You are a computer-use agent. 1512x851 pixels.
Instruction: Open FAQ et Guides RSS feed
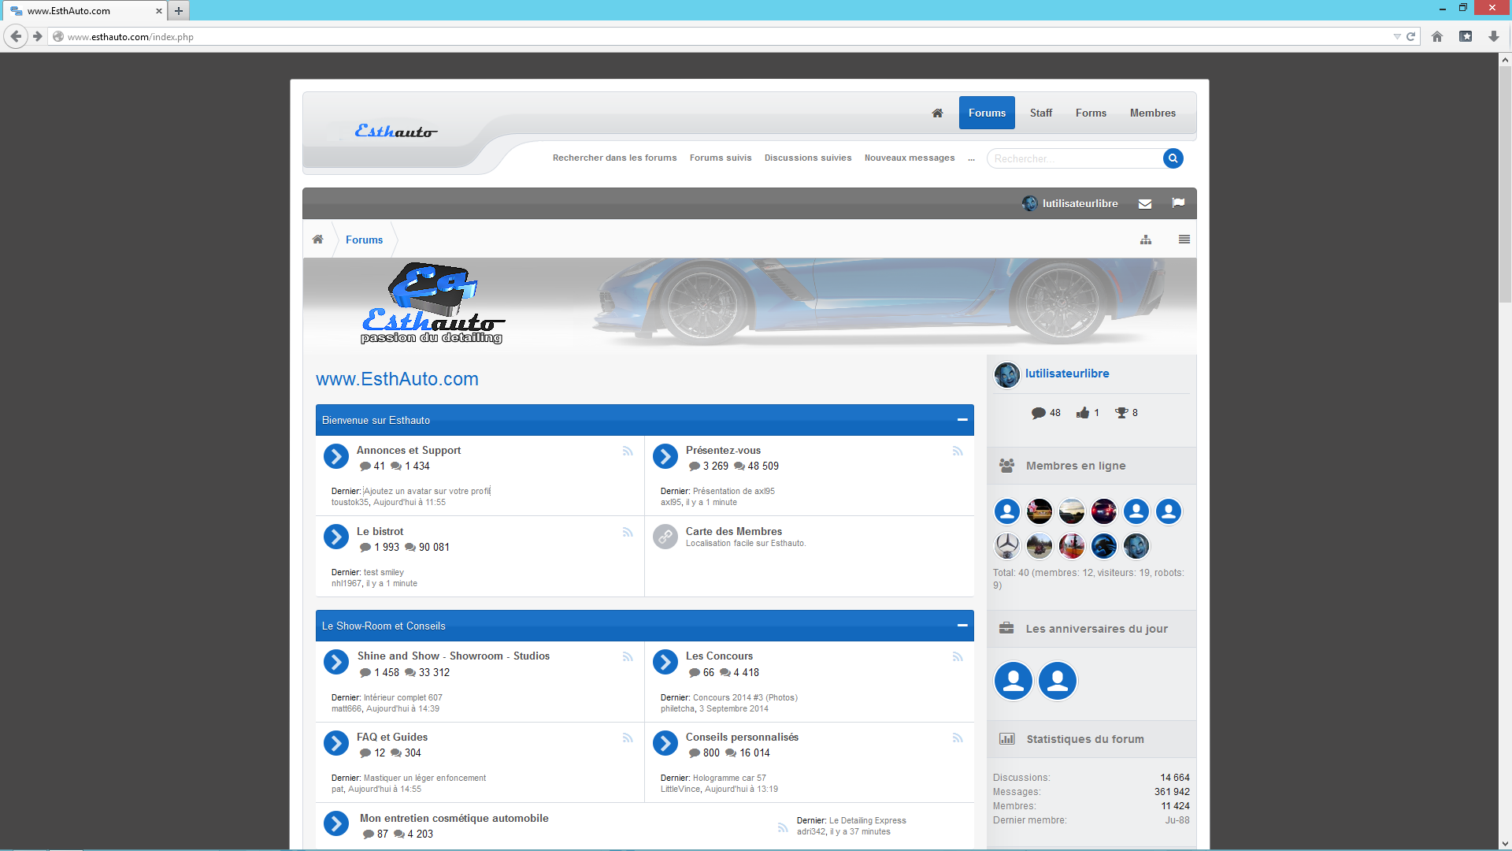[628, 738]
